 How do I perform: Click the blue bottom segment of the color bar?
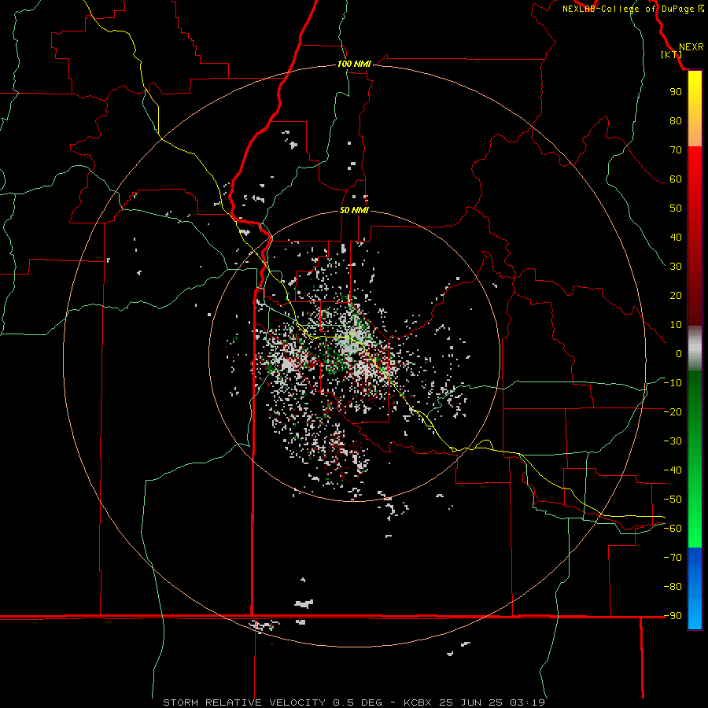(x=695, y=588)
